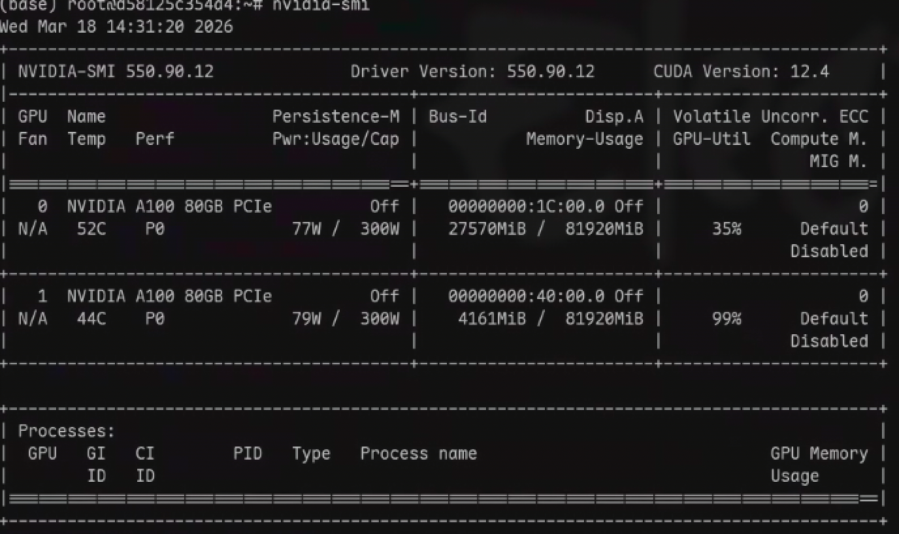Click the GPU-Util column header
This screenshot has height=534, width=899.
click(711, 139)
